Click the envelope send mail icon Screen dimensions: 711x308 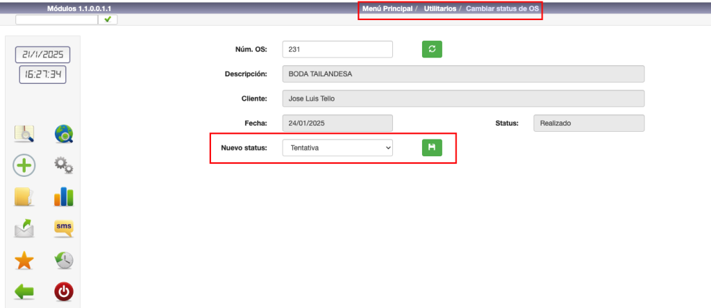point(24,228)
